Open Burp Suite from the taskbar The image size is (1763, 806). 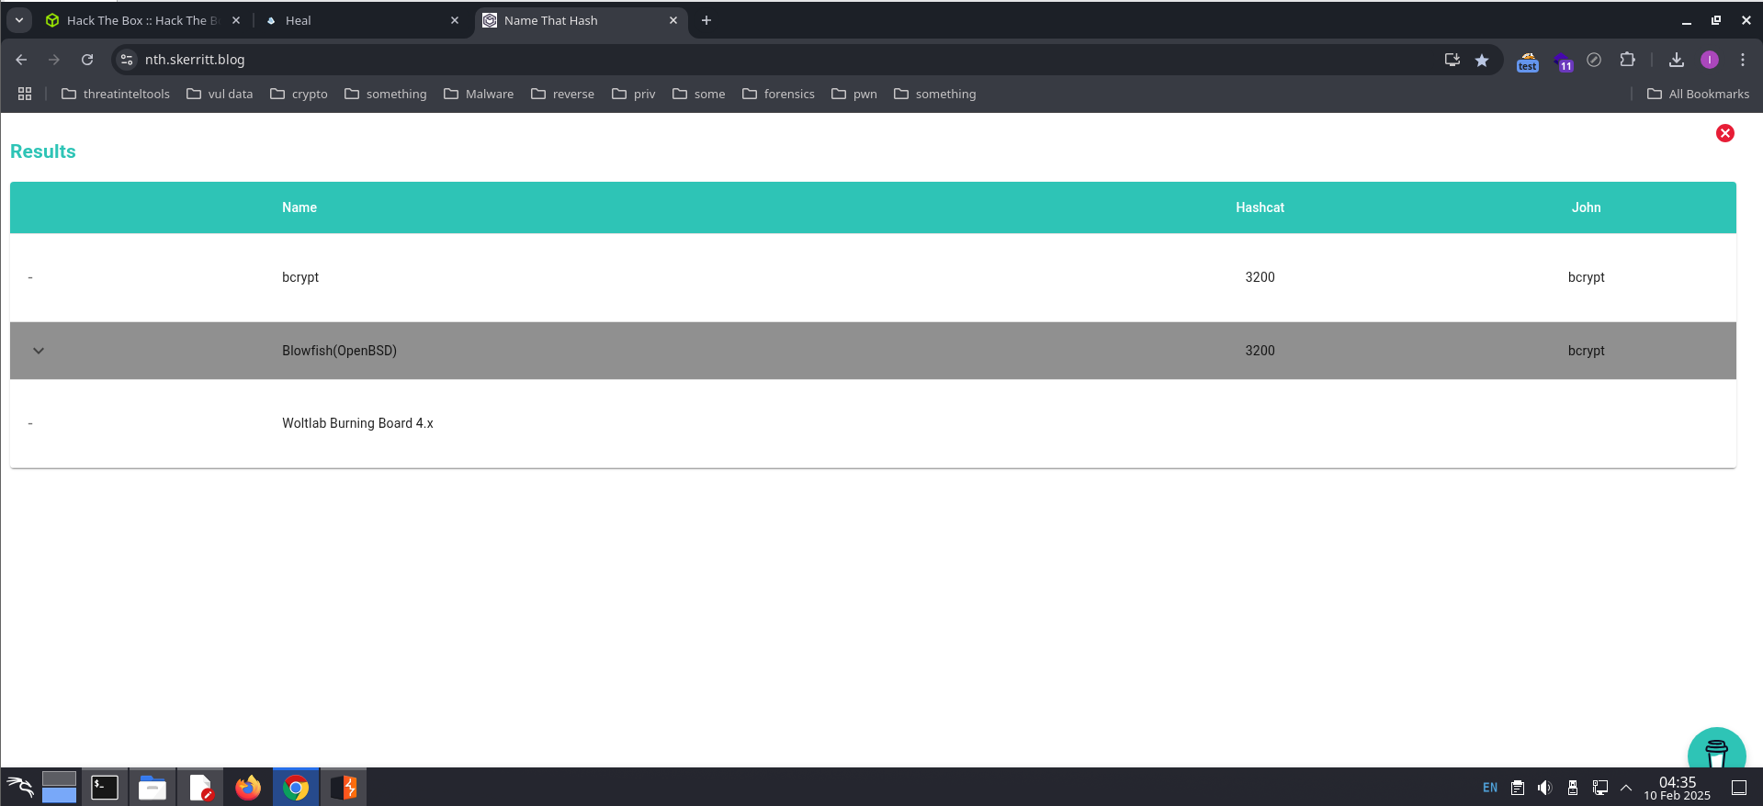344,788
